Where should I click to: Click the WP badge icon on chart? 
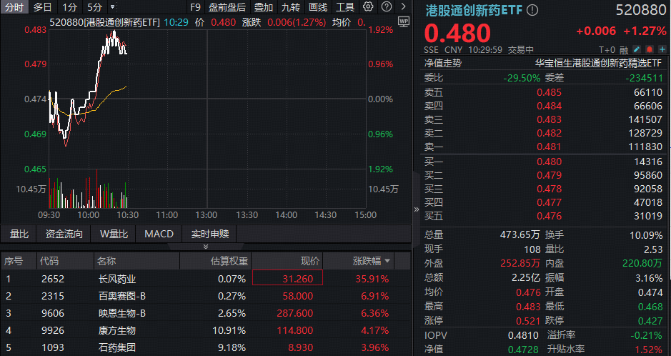pyautogui.click(x=403, y=21)
